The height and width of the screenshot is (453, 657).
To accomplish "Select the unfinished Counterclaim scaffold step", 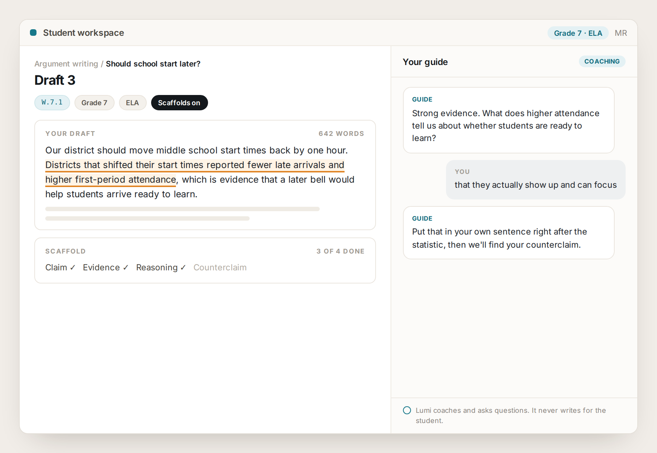I will tap(220, 267).
